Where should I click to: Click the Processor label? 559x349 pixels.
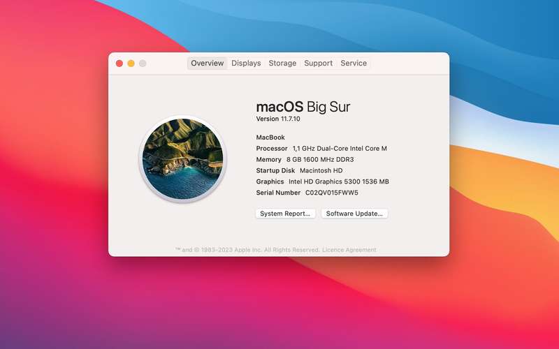pos(272,149)
